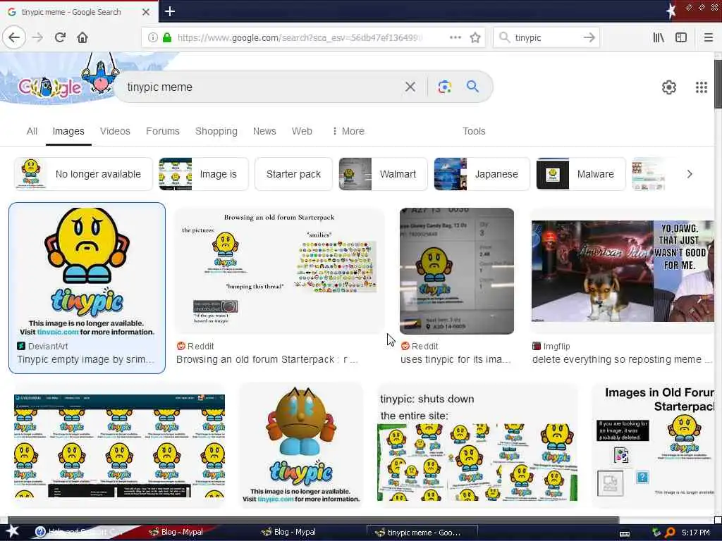Viewport: 722px width, 541px height.
Task: Toggle the sidebar panel icon
Action: (x=681, y=37)
